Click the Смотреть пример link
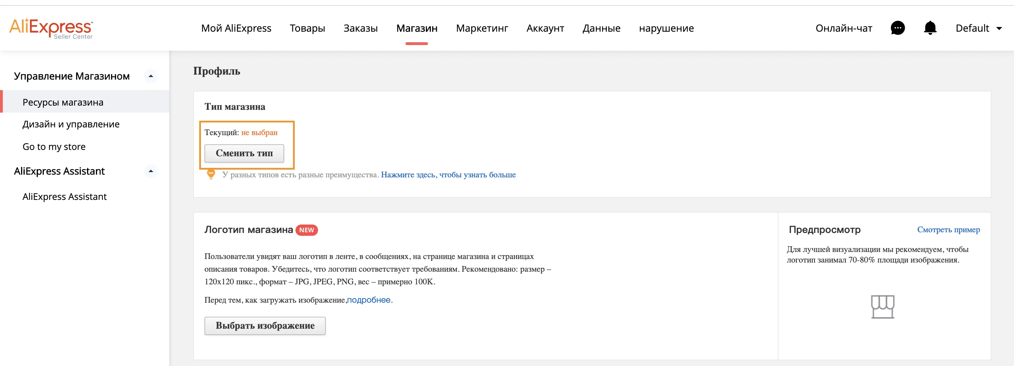Viewport: 1014px width, 366px height. (949, 229)
